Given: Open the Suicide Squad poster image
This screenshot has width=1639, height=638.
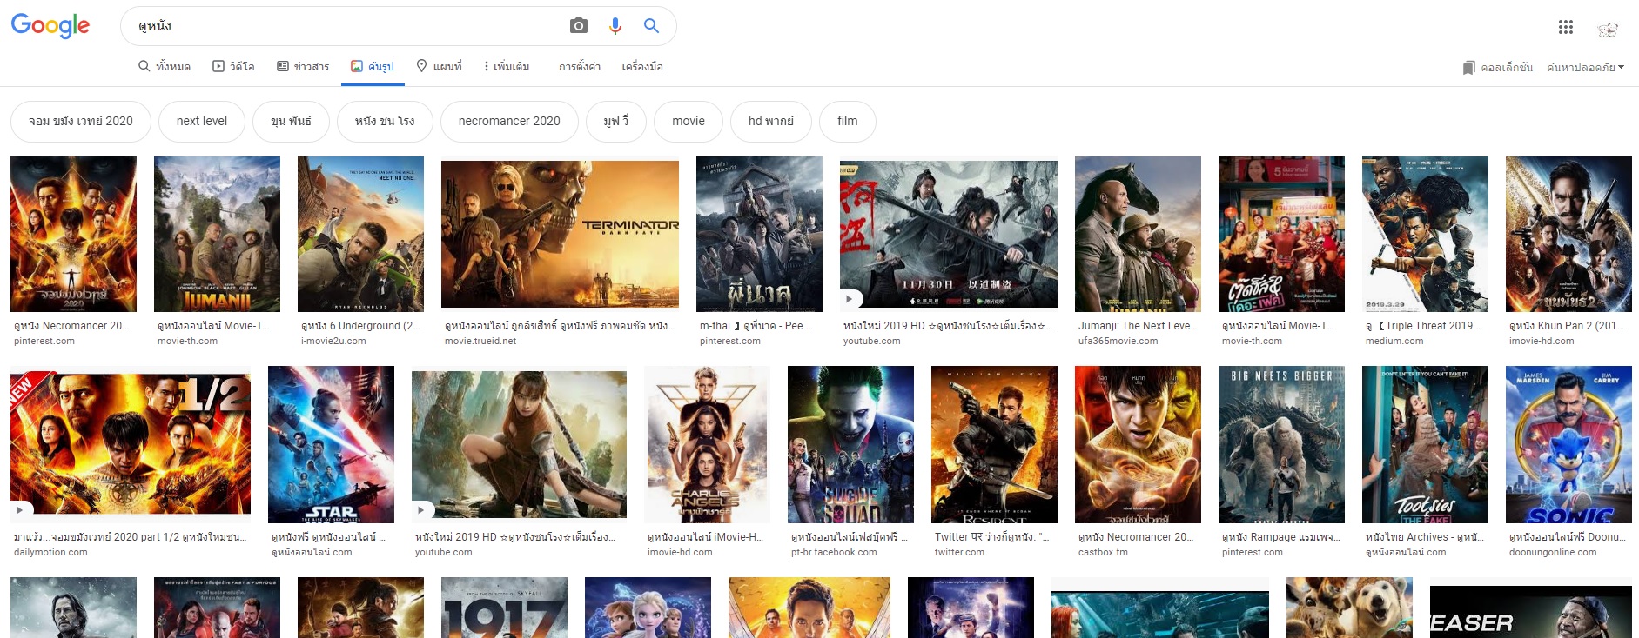Looking at the screenshot, I should 850,444.
